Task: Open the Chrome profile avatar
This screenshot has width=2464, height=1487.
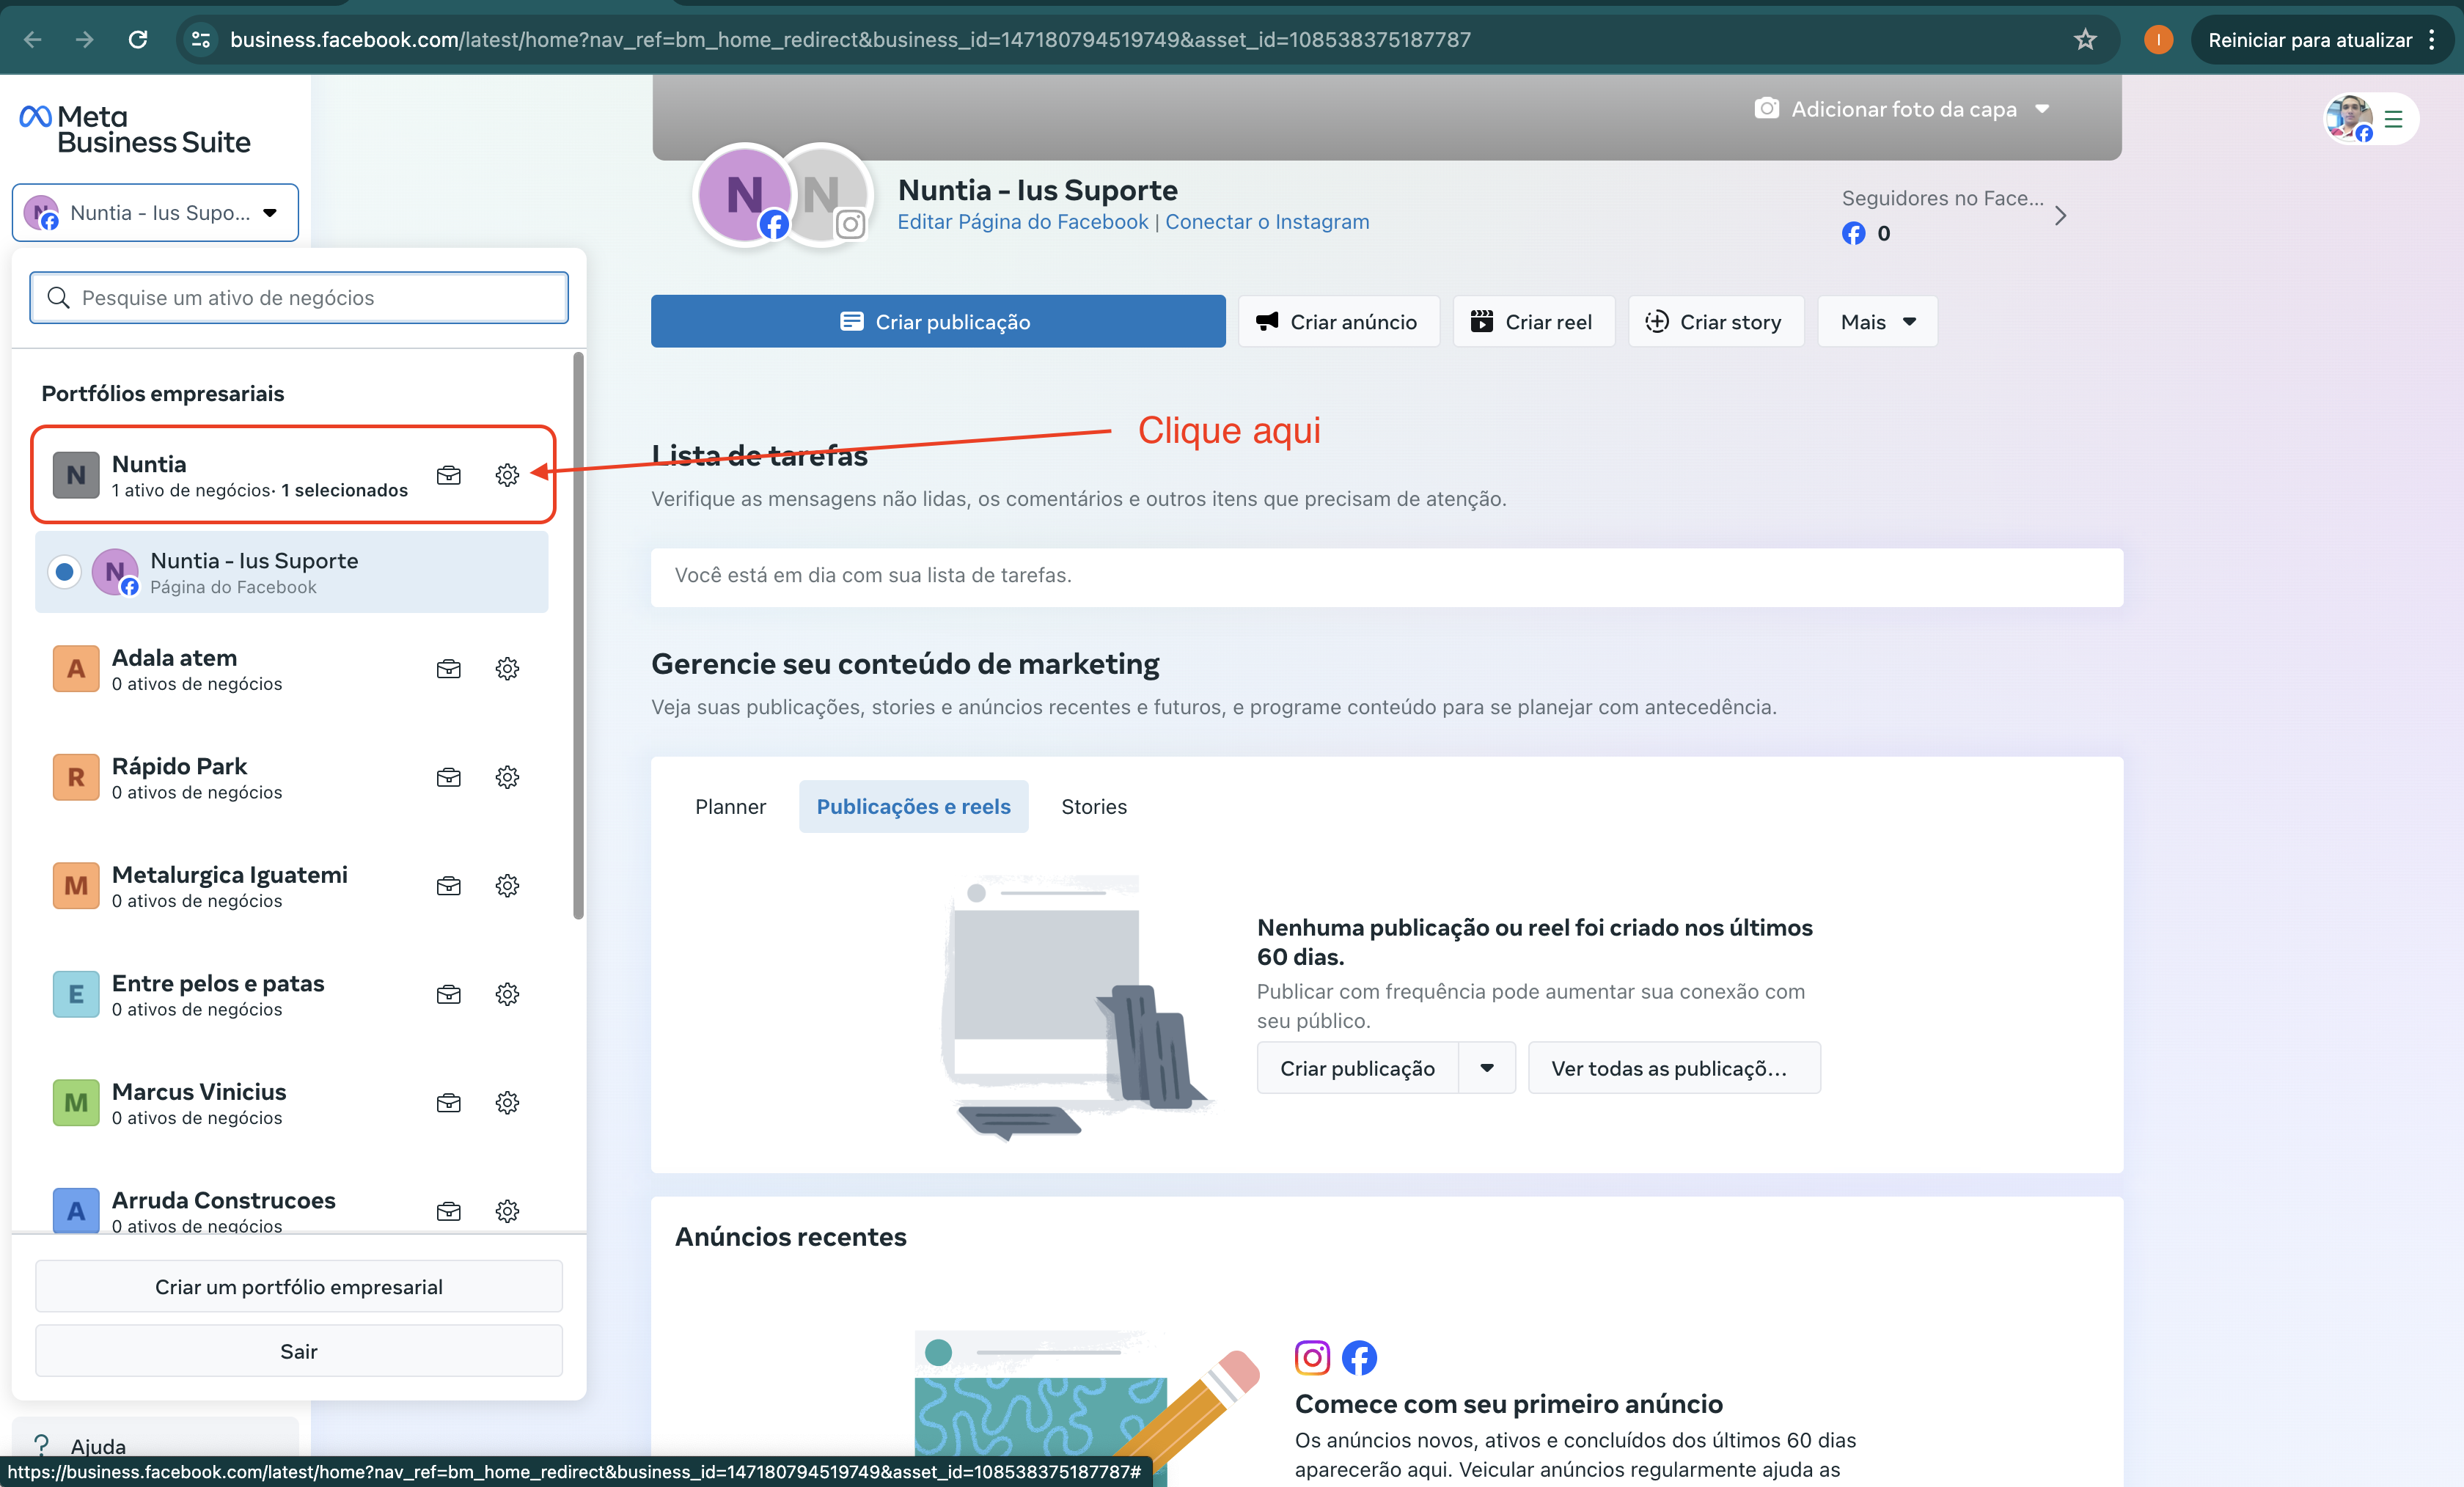Action: [x=2158, y=39]
